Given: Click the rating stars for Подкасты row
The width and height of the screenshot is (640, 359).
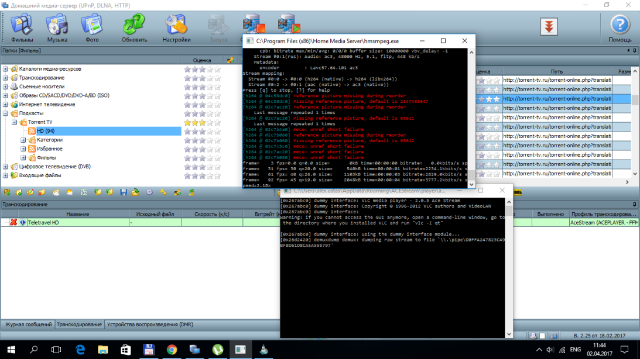Looking at the screenshot, I should 202,113.
